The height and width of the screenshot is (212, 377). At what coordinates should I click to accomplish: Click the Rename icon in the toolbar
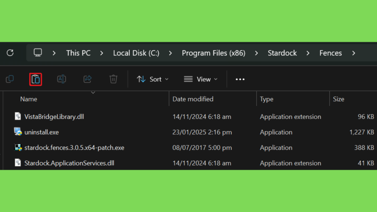pyautogui.click(x=61, y=79)
